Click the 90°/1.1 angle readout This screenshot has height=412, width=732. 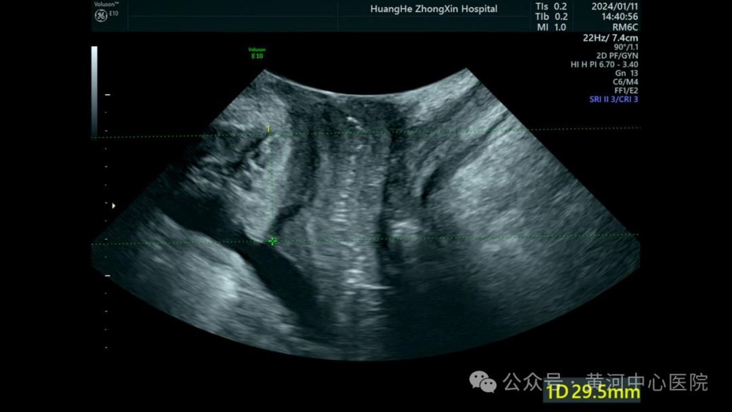626,47
